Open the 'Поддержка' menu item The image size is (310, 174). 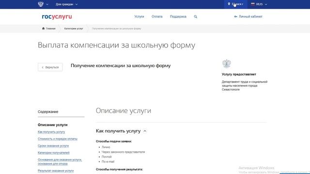(178, 16)
